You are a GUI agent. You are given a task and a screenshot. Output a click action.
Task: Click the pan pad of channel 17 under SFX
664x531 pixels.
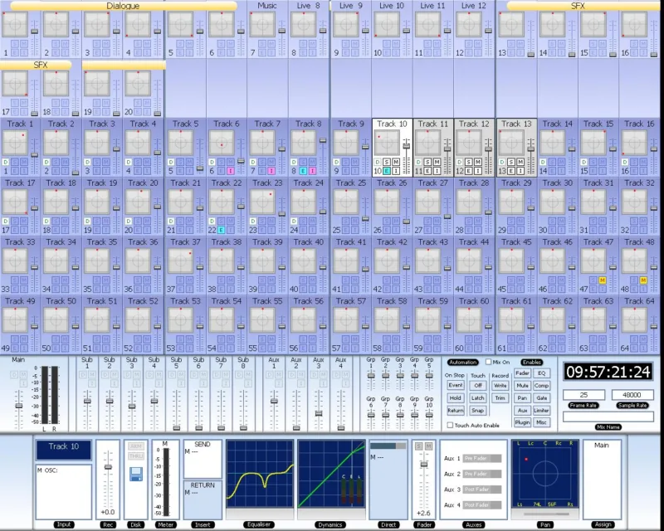[15, 84]
